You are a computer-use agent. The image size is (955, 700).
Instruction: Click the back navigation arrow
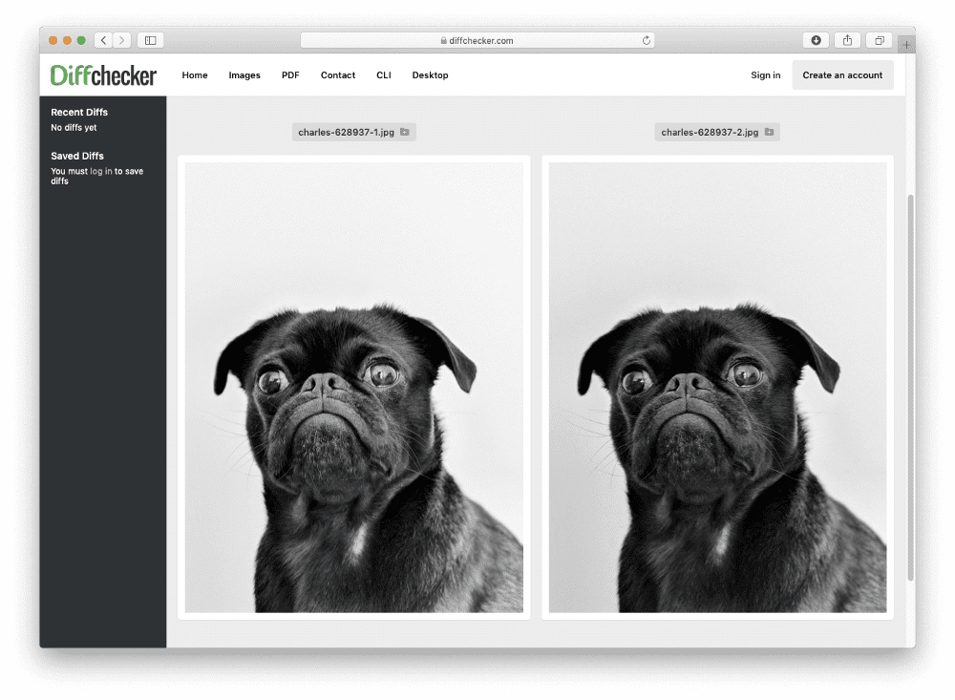103,40
